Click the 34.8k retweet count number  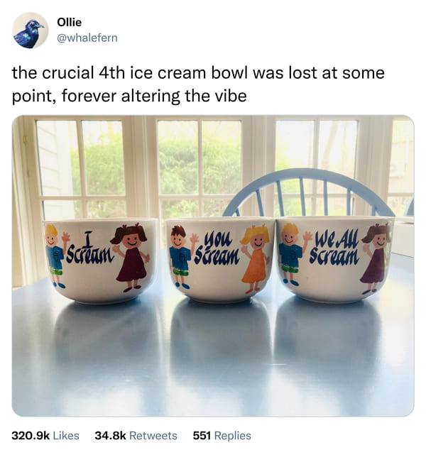[110, 436]
